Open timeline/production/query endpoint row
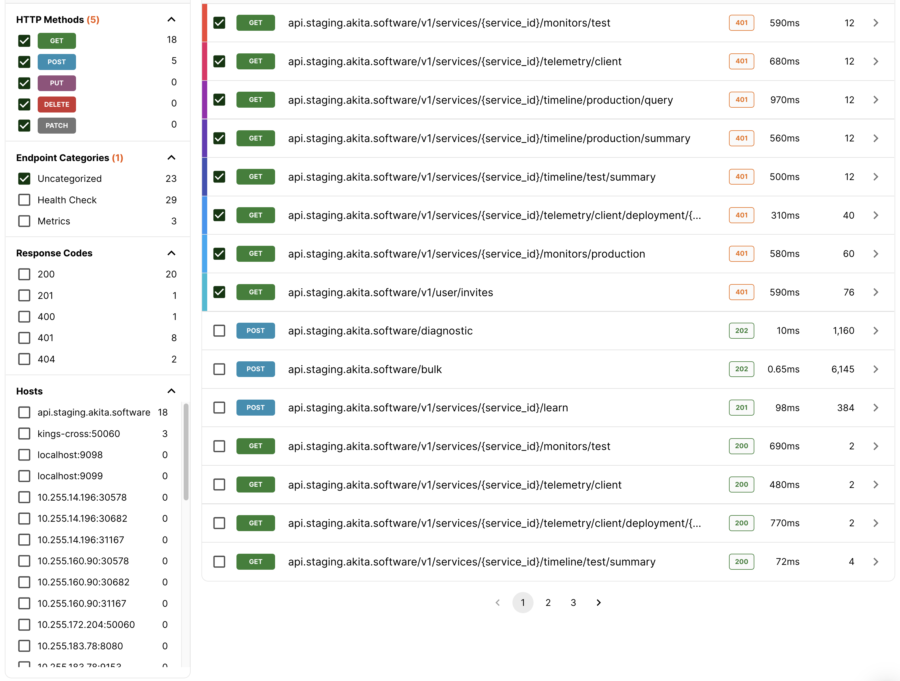Viewport: 900px width, 681px height. [480, 100]
